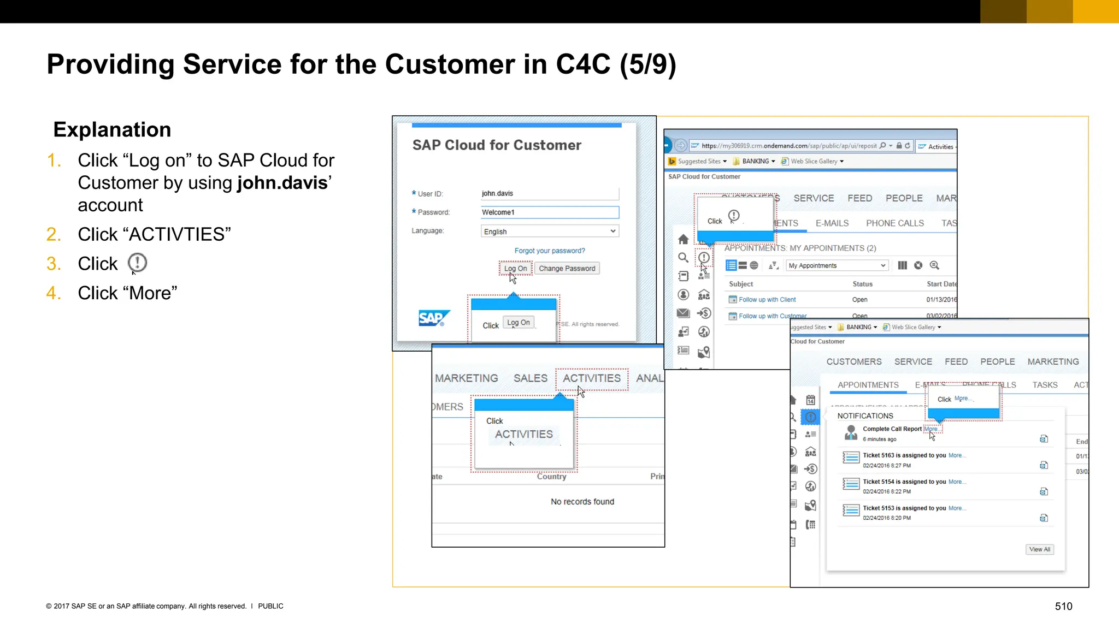Open More link for Complete Call Report
The width and height of the screenshot is (1119, 629).
pos(932,429)
